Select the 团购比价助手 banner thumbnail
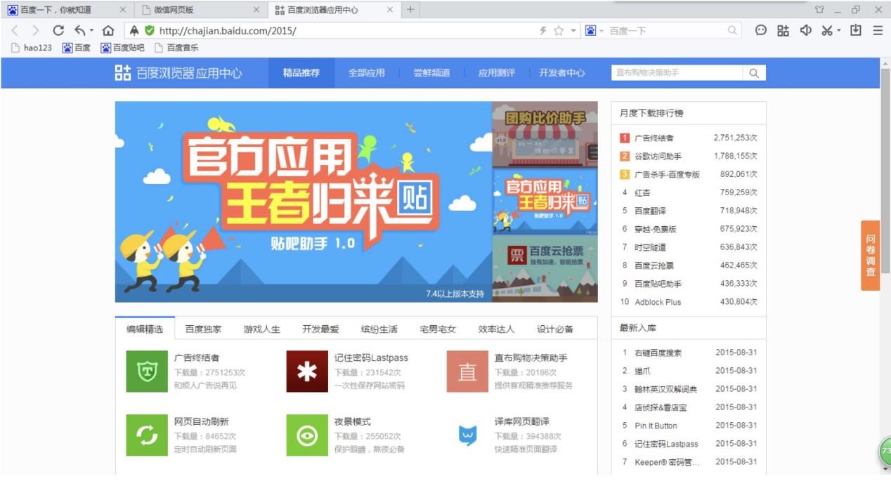This screenshot has height=486, width=891. coord(545,134)
